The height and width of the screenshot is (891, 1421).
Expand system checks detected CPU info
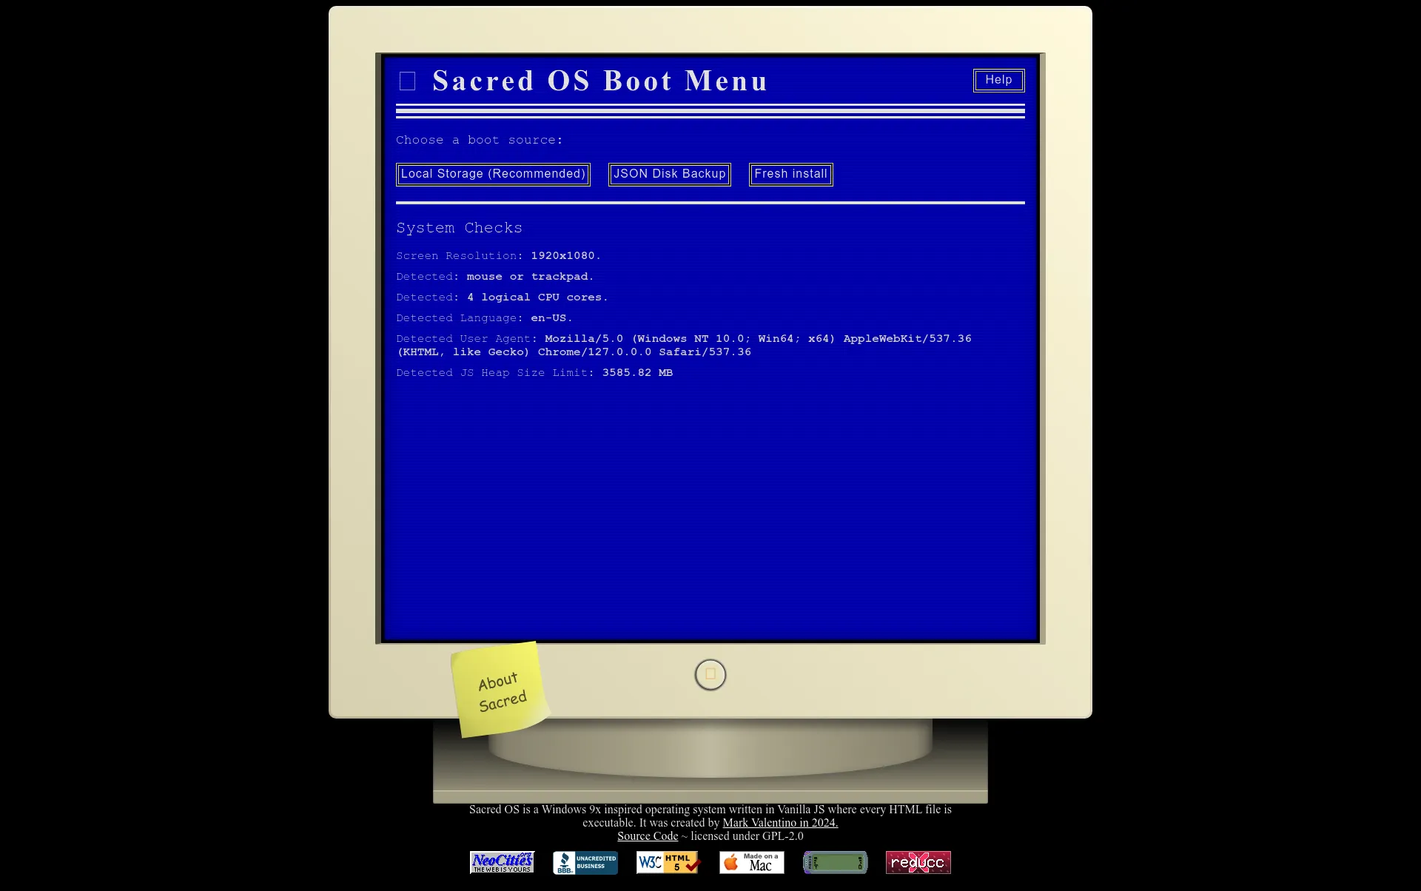point(503,297)
